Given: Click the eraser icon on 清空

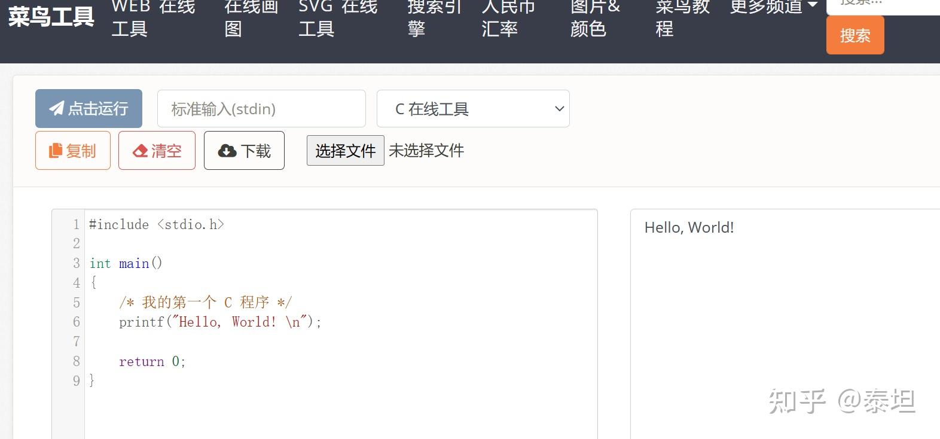Looking at the screenshot, I should (x=141, y=151).
